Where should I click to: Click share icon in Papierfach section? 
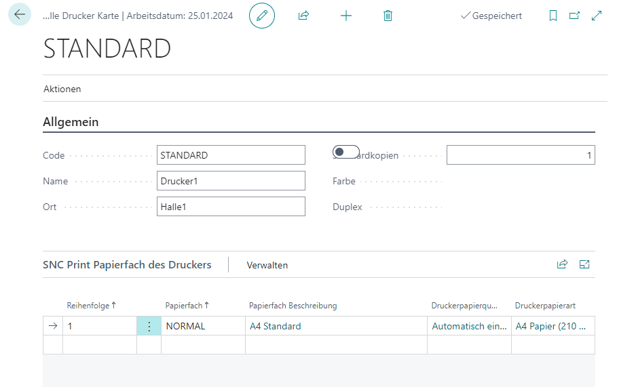[562, 264]
